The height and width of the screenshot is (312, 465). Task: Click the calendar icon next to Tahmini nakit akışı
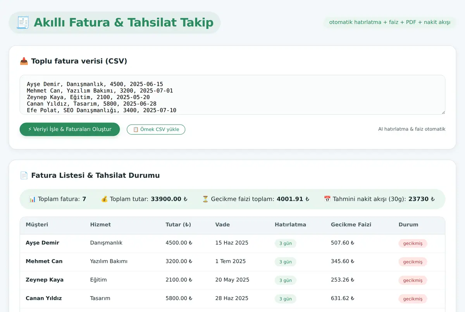[x=327, y=199]
